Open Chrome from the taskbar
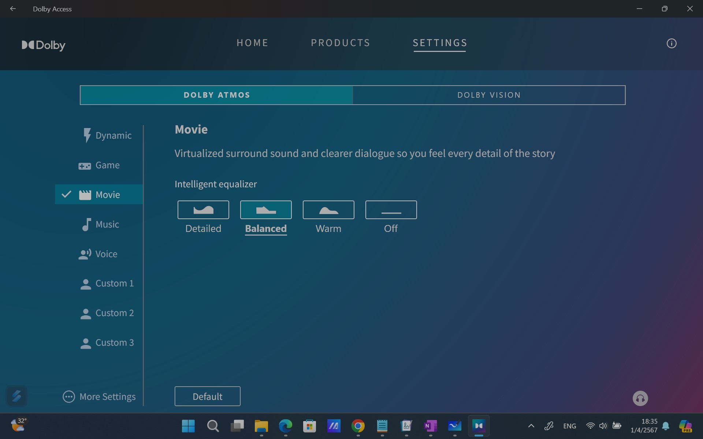 point(358,426)
